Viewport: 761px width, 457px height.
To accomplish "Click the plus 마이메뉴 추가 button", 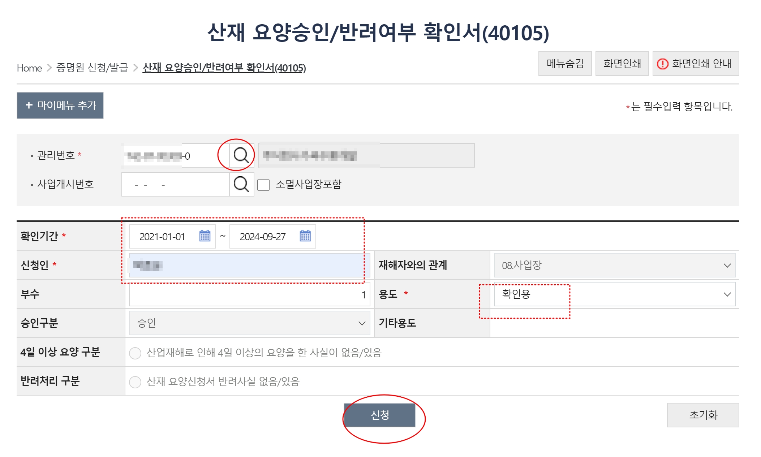I will pos(60,105).
